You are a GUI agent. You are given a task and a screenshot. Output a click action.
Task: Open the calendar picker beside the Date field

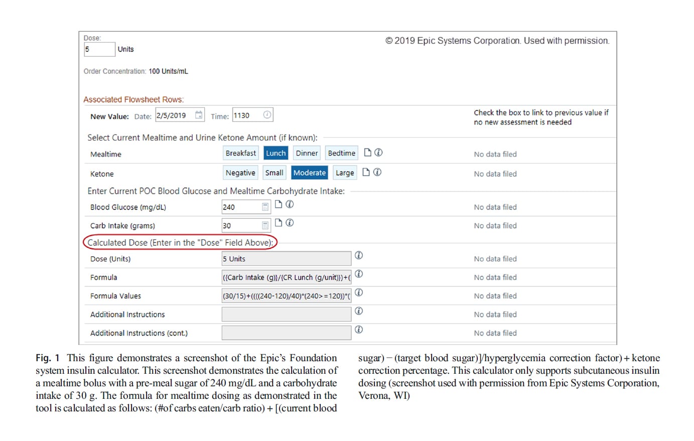tap(199, 115)
